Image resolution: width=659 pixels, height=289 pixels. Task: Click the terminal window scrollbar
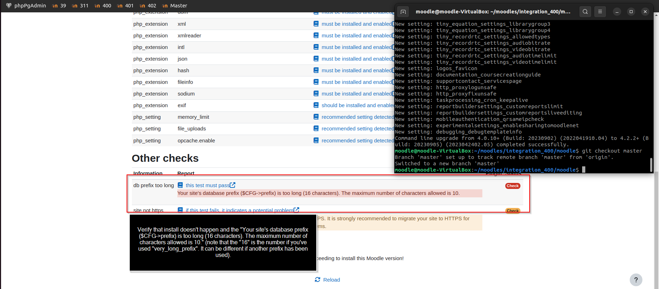(x=651, y=165)
